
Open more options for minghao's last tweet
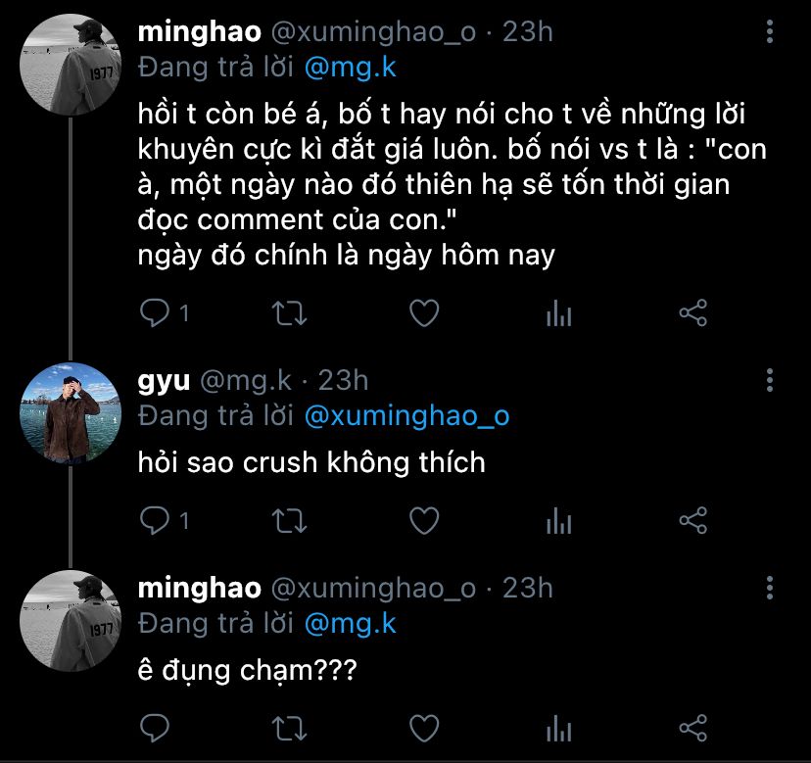[x=771, y=588]
